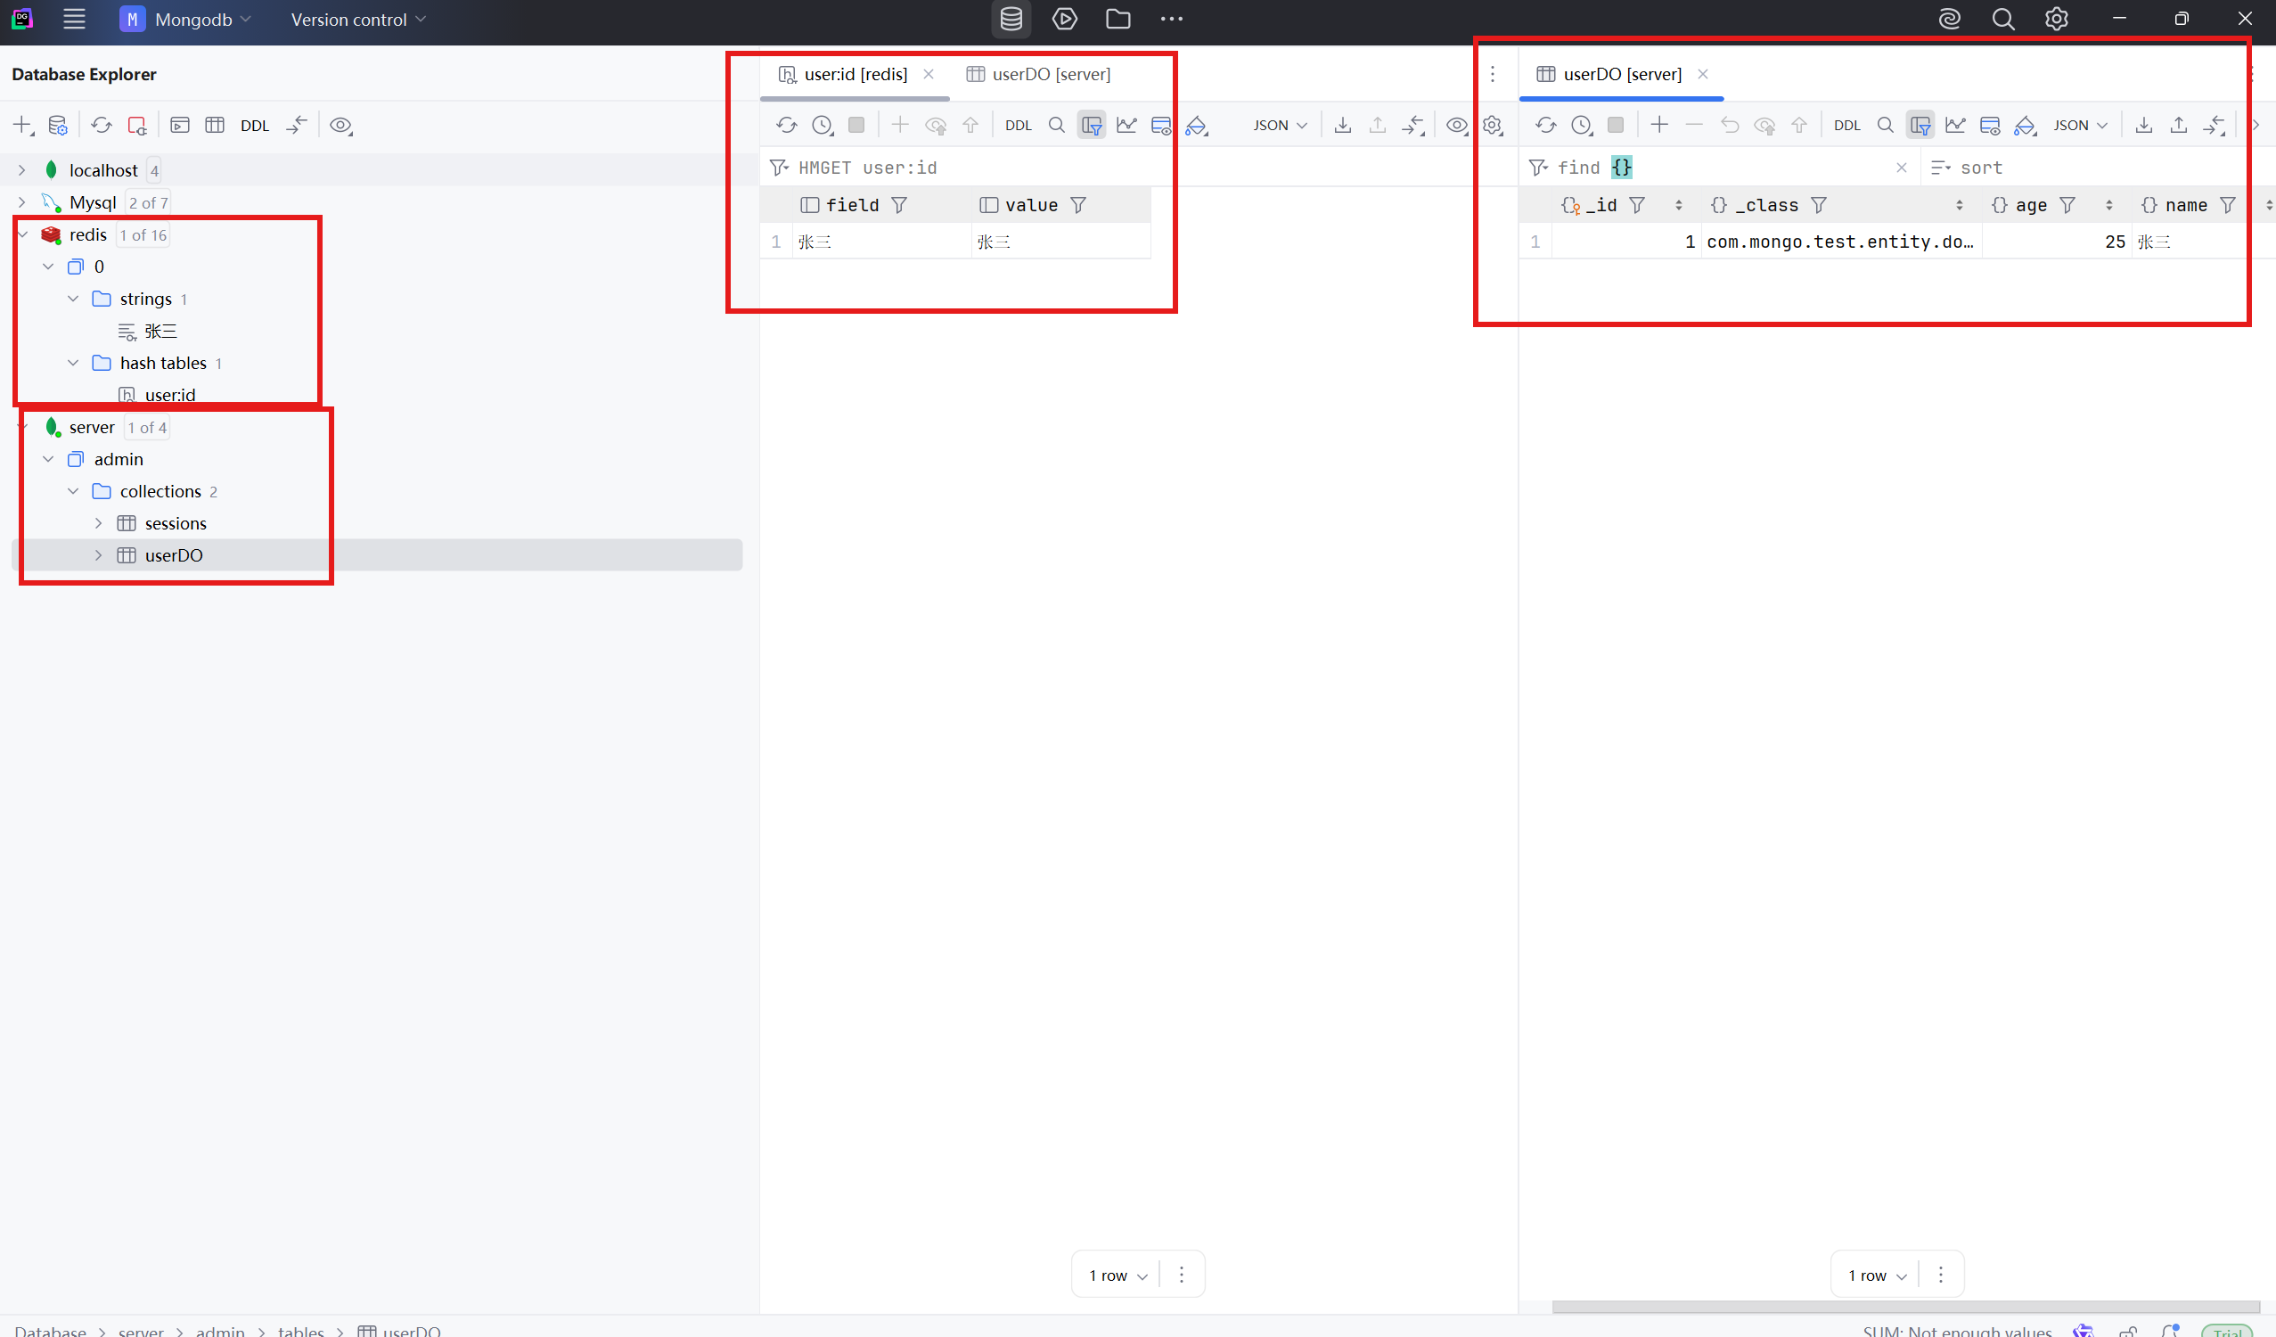The width and height of the screenshot is (2276, 1337).
Task: Open Search Everywhere magnifier in the title bar
Action: click(x=2003, y=19)
